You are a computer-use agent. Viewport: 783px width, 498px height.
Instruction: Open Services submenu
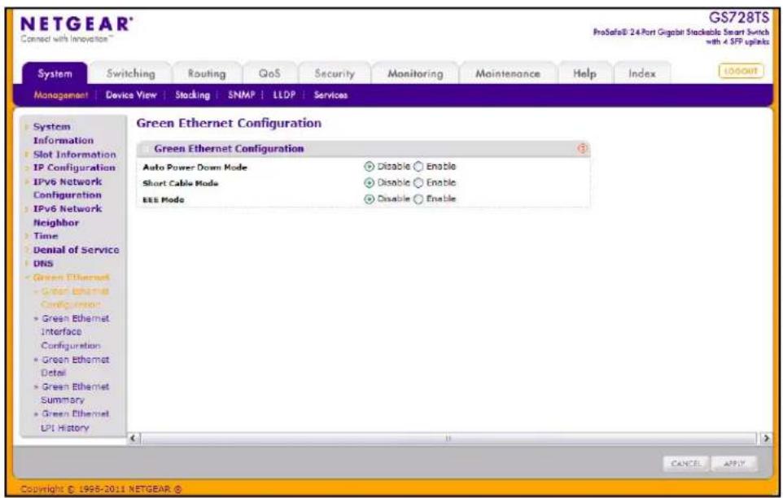pos(330,95)
